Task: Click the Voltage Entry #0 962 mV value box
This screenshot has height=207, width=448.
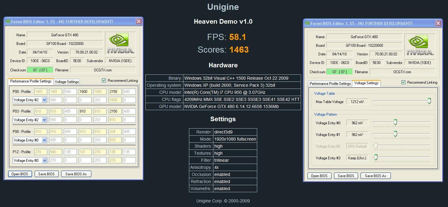Action: point(357,123)
